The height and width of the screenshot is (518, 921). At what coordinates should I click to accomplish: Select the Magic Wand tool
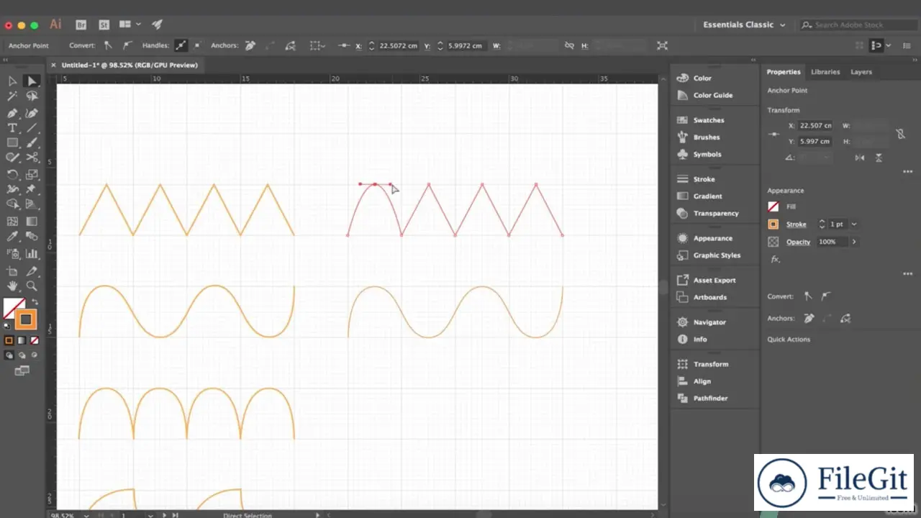point(12,96)
